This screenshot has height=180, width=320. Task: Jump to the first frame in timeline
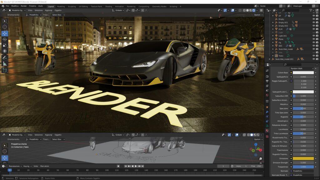[x=126, y=166]
